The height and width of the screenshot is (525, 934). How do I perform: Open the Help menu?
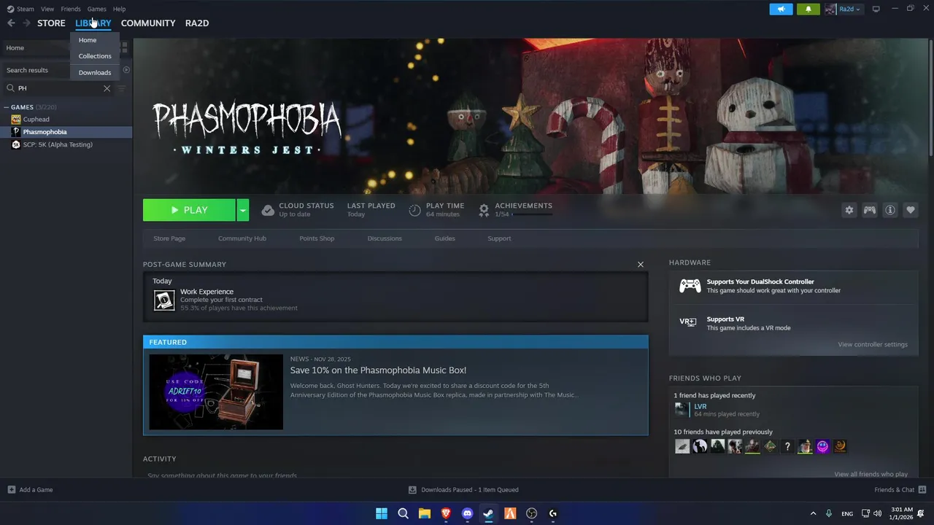coord(119,9)
